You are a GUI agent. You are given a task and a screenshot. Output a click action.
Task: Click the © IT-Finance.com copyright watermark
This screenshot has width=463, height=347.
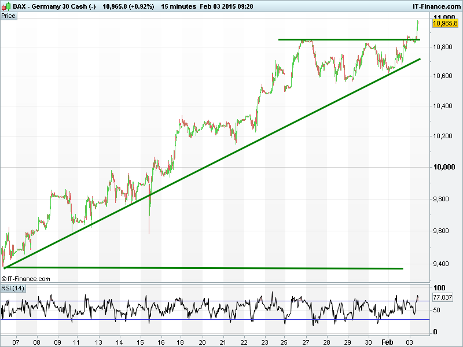pos(26,279)
